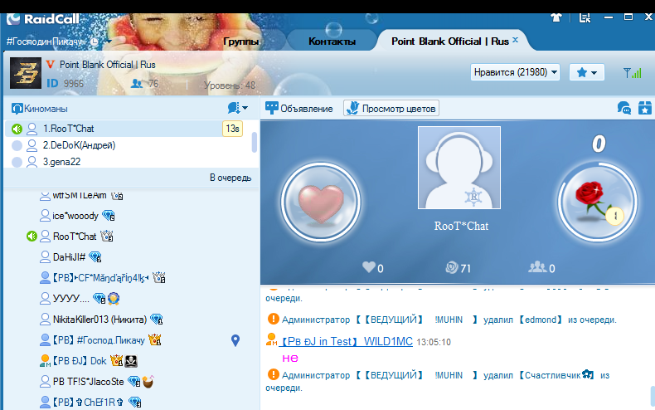Select user 【PB】▸CF*Mandarin4!k◂
655x410 pixels.
click(x=100, y=277)
